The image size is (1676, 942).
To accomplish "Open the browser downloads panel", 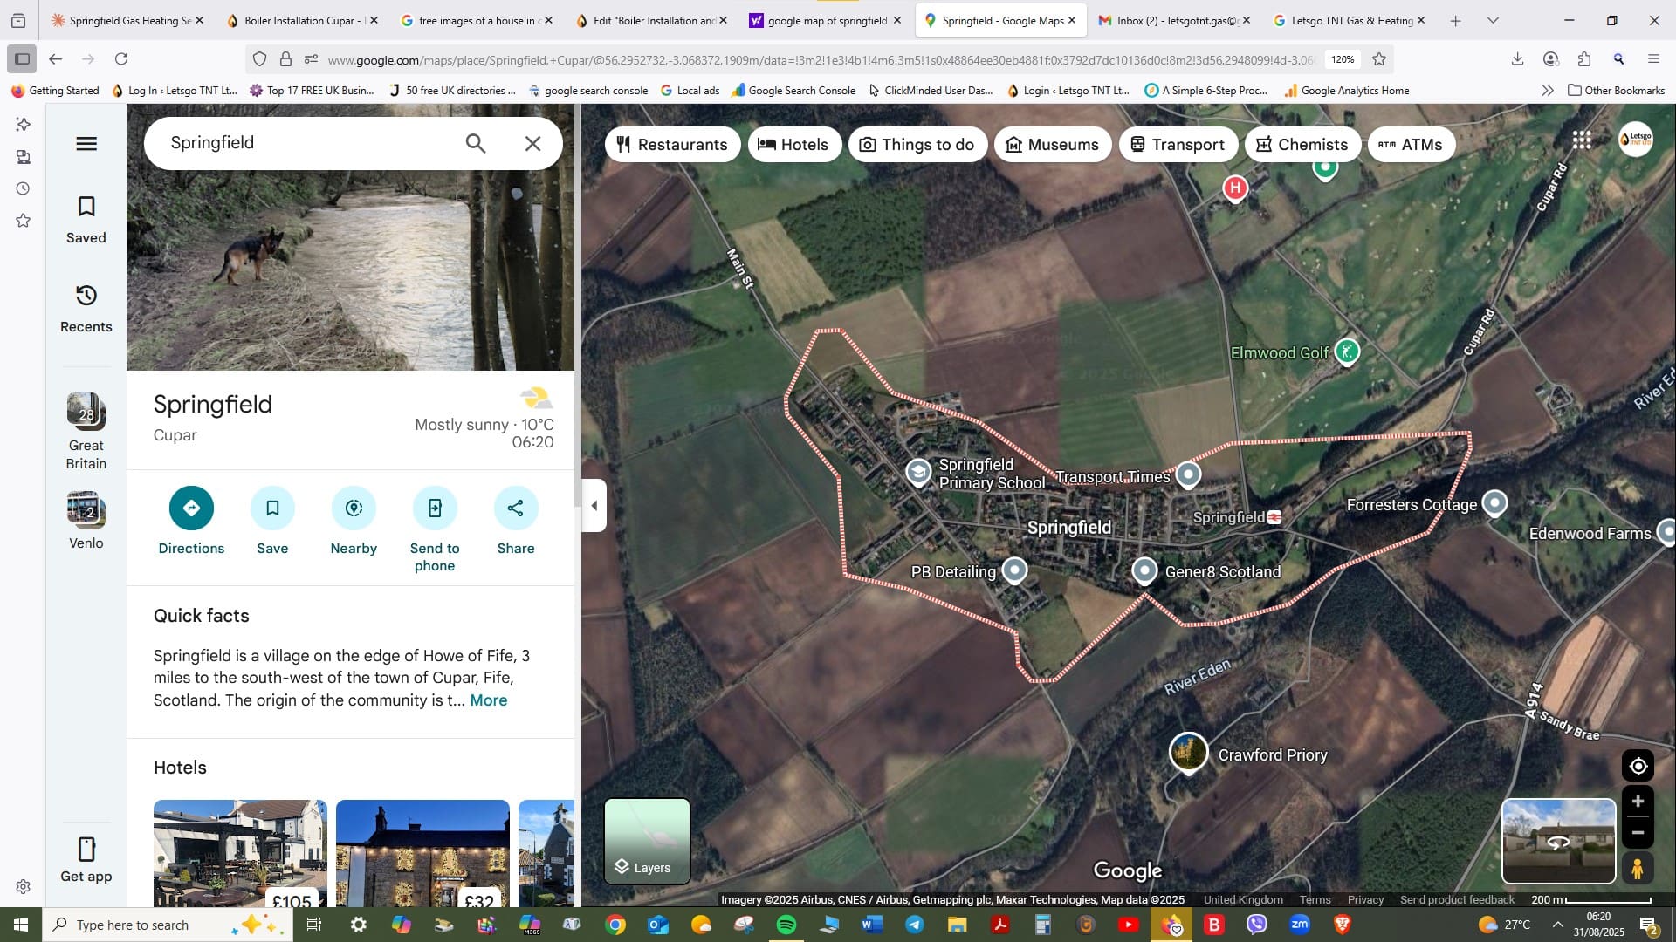I will [1517, 59].
